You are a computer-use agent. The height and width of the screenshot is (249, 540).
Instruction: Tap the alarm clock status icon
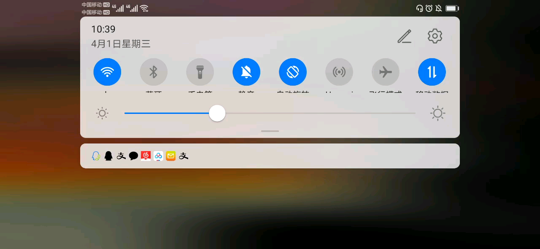[429, 8]
